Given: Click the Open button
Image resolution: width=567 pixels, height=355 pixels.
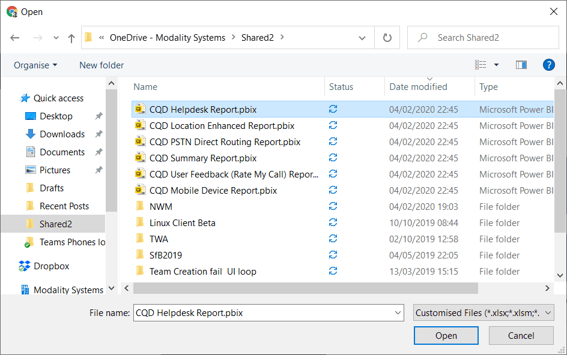Looking at the screenshot, I should (446, 336).
